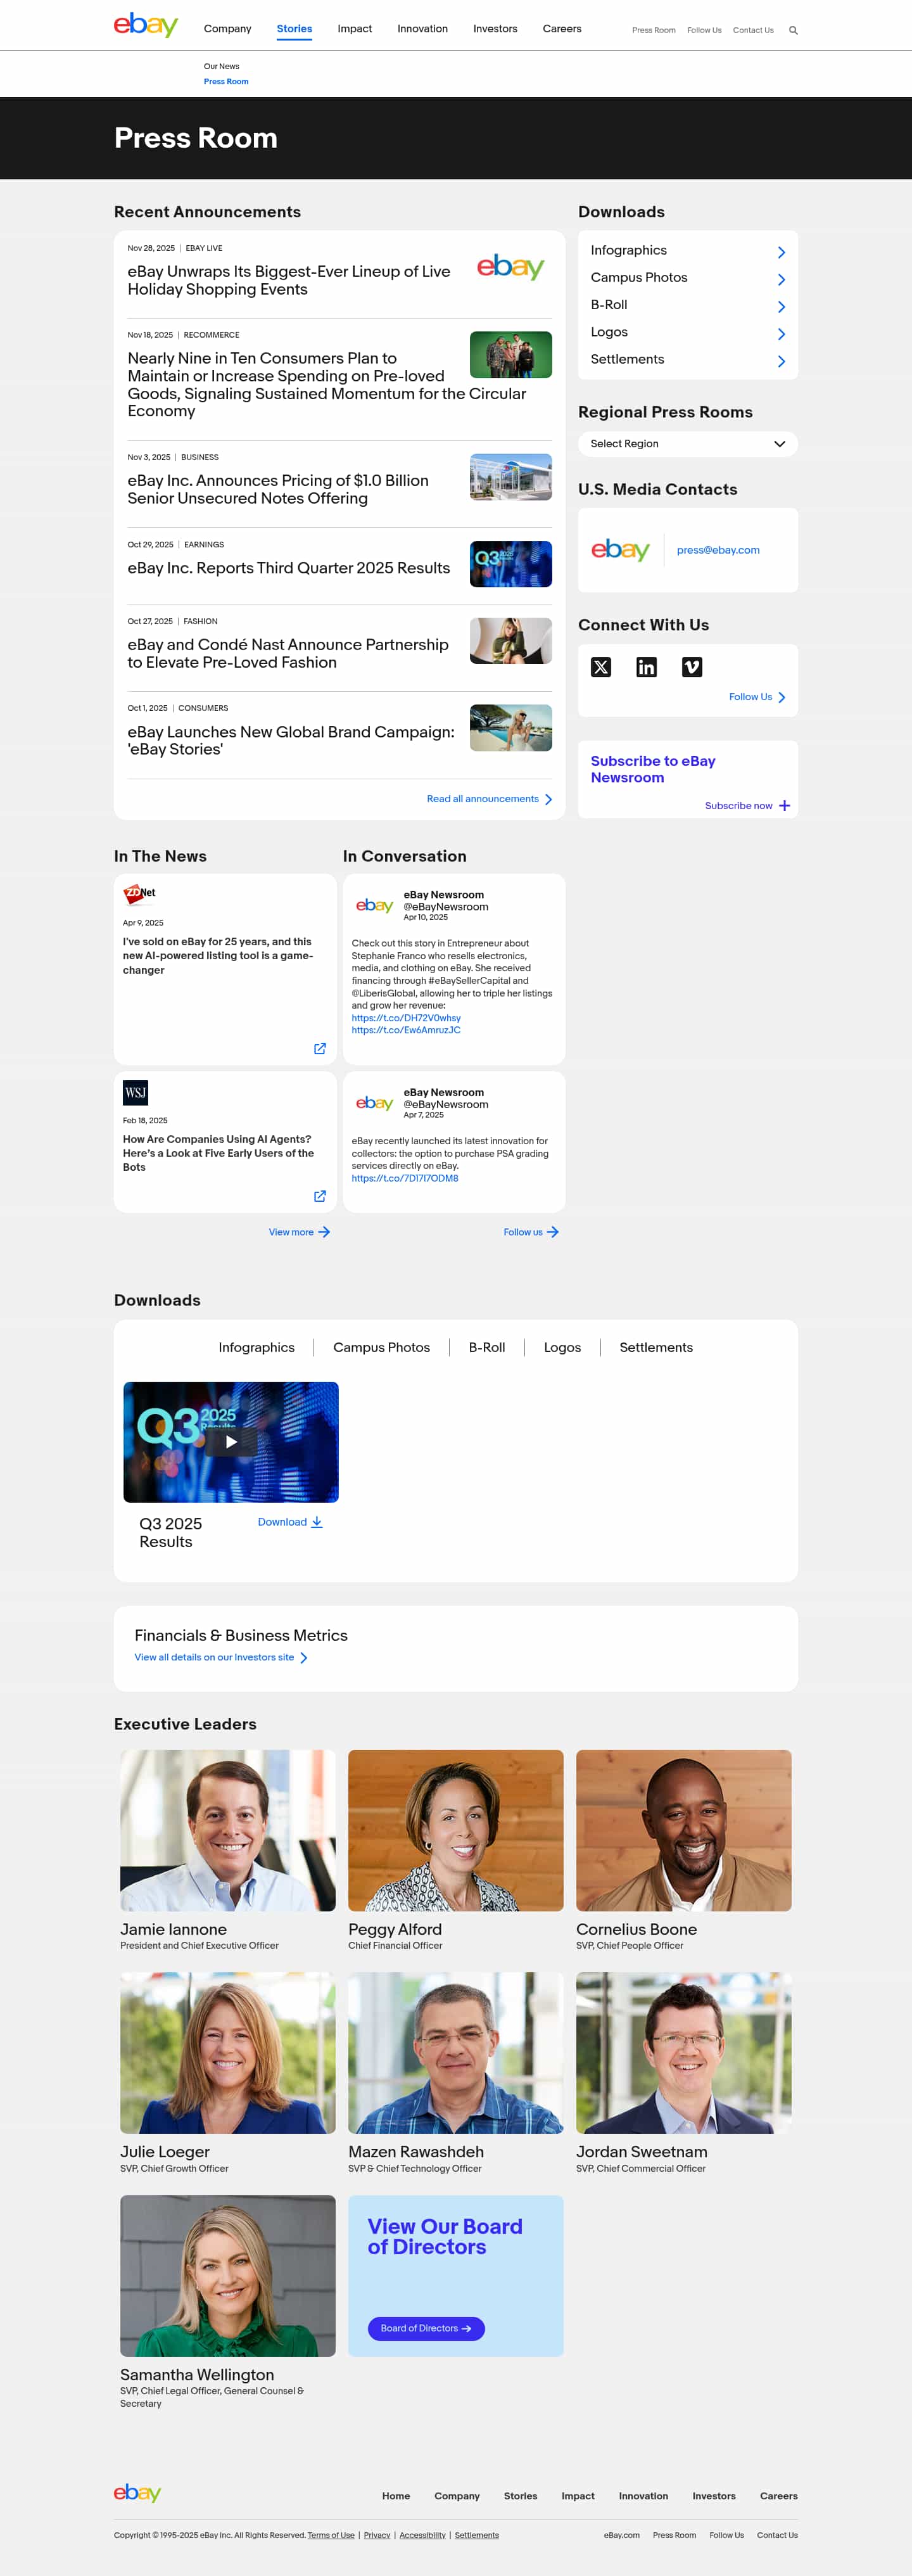Click eBay logo in U.S. Media Contacts card

(x=620, y=549)
